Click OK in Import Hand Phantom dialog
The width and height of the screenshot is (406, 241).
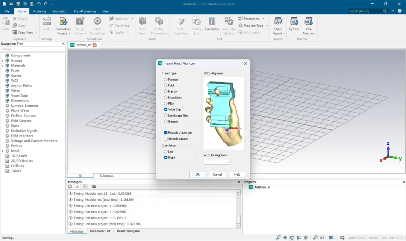pyautogui.click(x=198, y=174)
